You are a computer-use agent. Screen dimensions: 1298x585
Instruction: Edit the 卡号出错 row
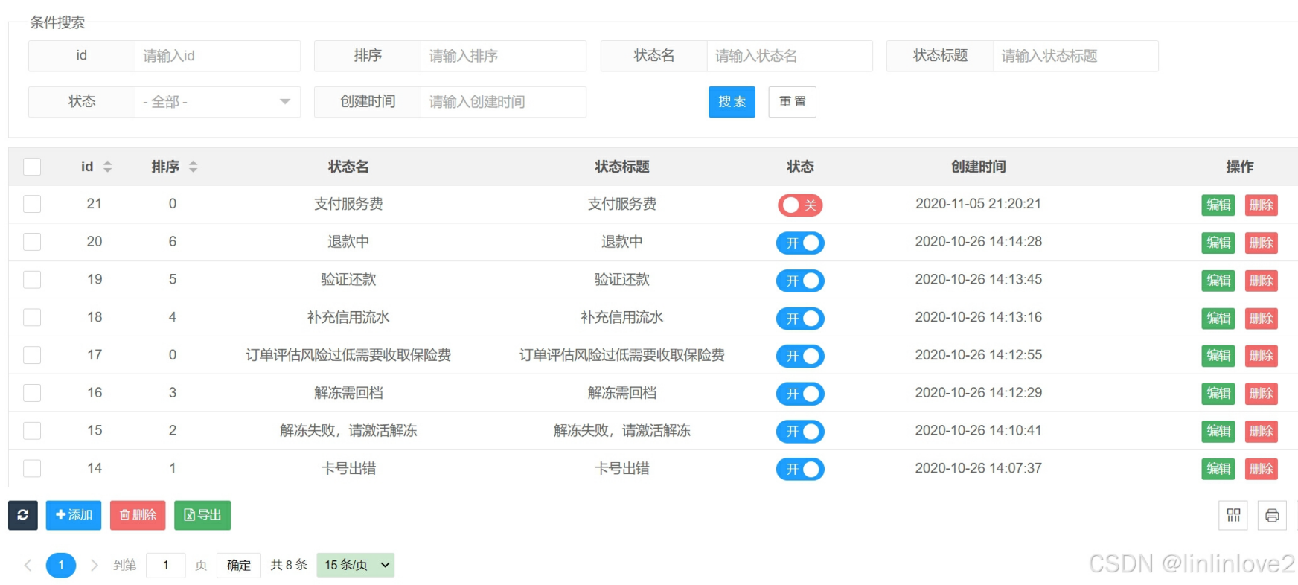pos(1218,470)
